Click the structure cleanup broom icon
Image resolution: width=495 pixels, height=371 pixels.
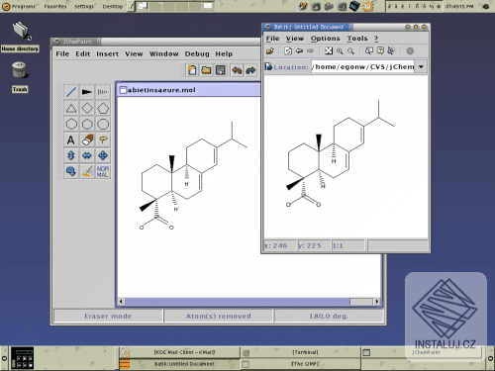[87, 171]
